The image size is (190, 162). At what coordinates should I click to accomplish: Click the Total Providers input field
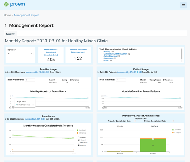coord(30,80)
